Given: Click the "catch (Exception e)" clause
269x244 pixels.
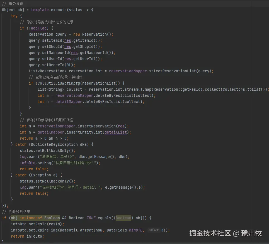Looking at the screenshot, I should point(36,175).
